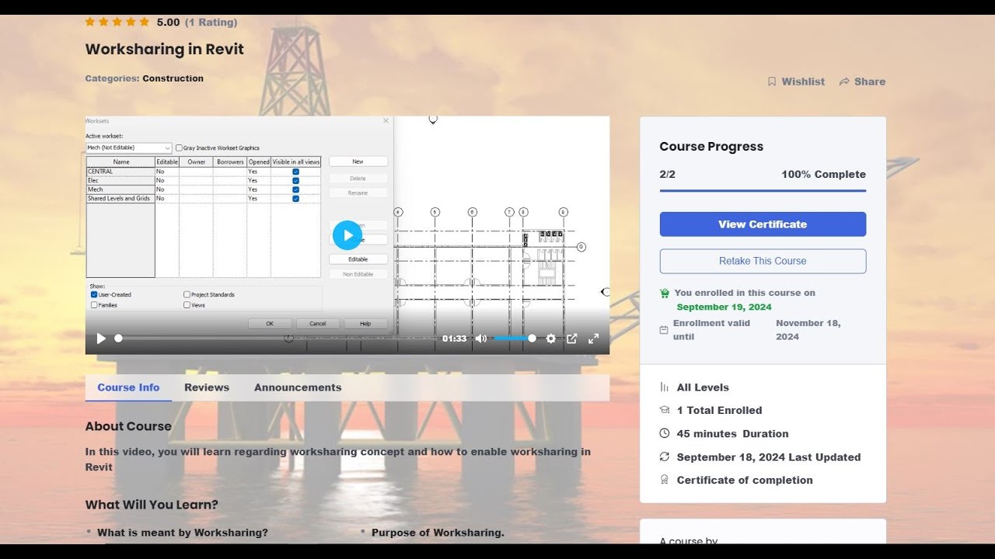Click Retake This Course button

point(763,261)
